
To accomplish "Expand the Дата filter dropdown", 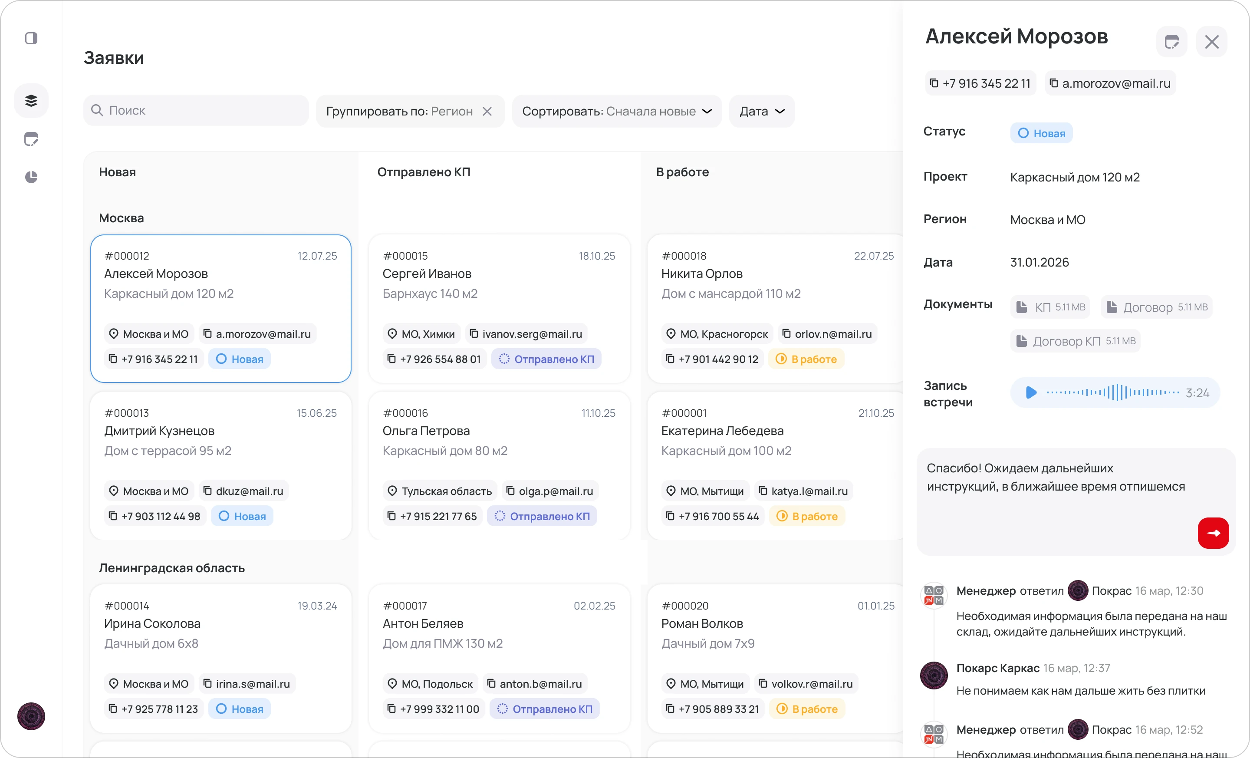I will (x=762, y=111).
